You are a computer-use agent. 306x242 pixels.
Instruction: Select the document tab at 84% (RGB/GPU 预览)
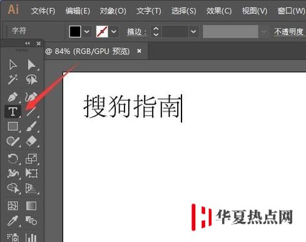pyautogui.click(x=88, y=51)
